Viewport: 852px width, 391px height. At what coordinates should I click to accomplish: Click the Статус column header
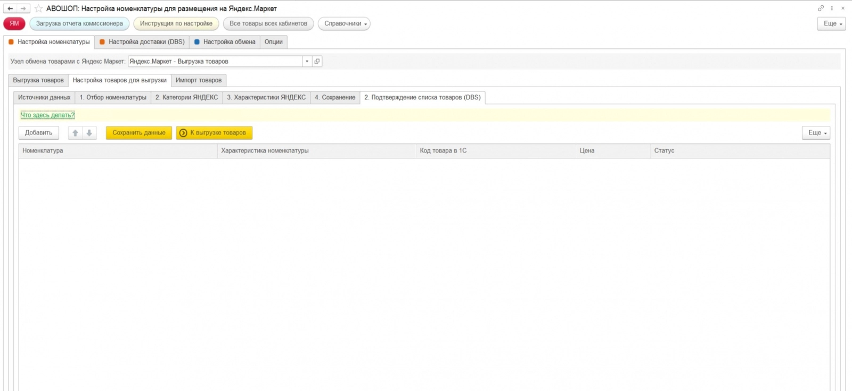tap(740, 151)
